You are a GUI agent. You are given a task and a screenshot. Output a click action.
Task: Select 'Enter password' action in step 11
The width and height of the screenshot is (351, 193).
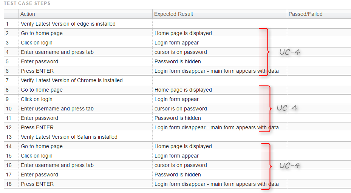39,118
